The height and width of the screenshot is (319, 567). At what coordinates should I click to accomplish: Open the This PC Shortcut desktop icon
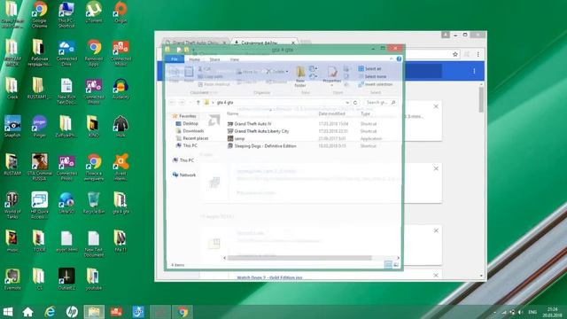(x=66, y=14)
